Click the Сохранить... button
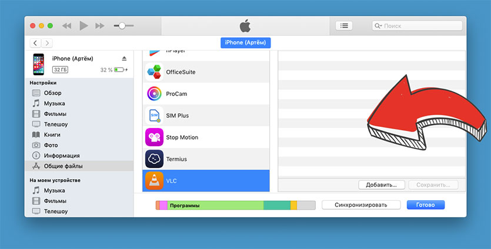The height and width of the screenshot is (249, 491). (433, 185)
